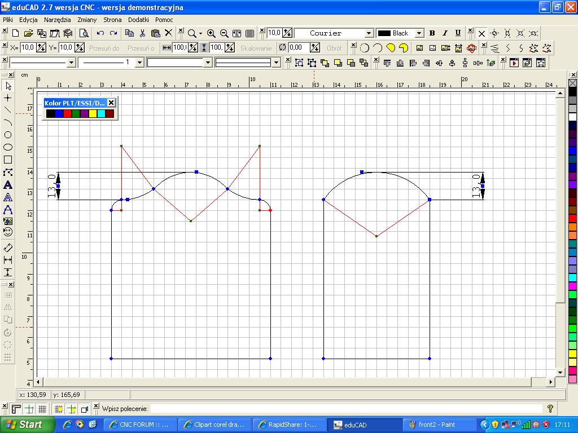The height and width of the screenshot is (433, 578).
Task: Toggle grid display in bottom toolbar
Action: tap(42, 409)
